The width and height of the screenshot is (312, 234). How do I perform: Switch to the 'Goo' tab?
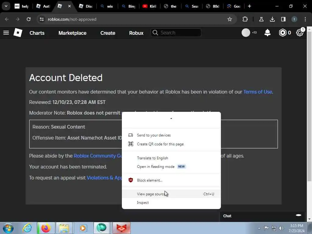click(x=234, y=6)
